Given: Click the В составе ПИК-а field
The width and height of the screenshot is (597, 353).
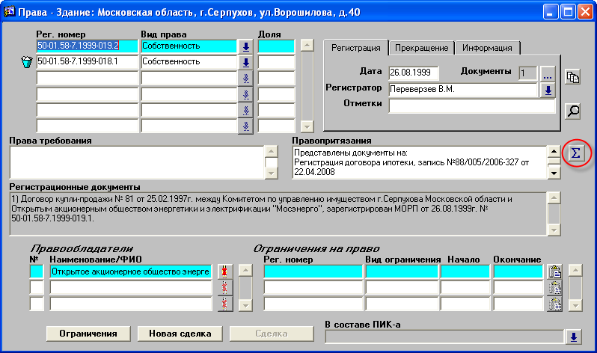Looking at the screenshot, I should pyautogui.click(x=444, y=337).
